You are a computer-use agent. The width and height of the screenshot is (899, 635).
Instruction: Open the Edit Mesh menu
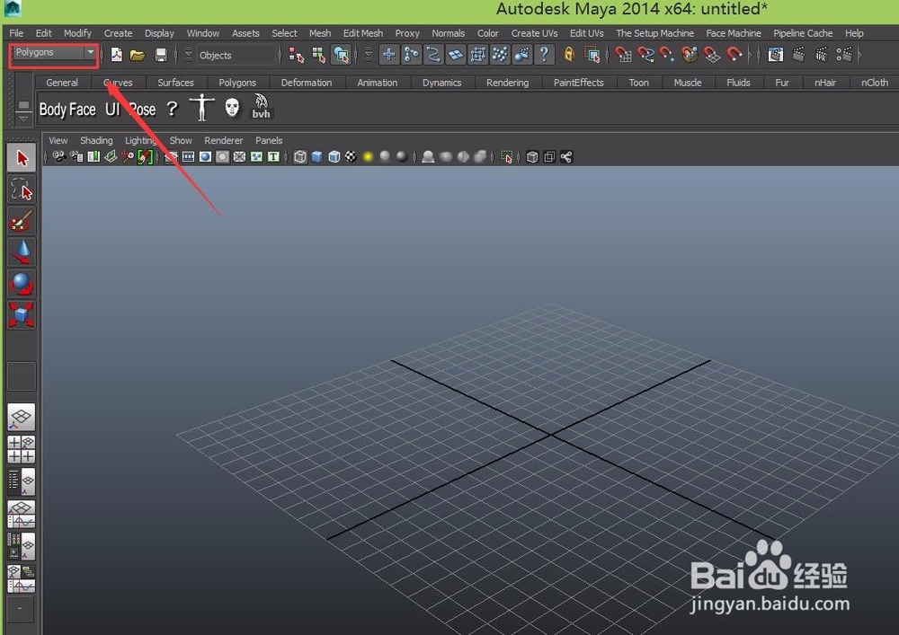[363, 33]
